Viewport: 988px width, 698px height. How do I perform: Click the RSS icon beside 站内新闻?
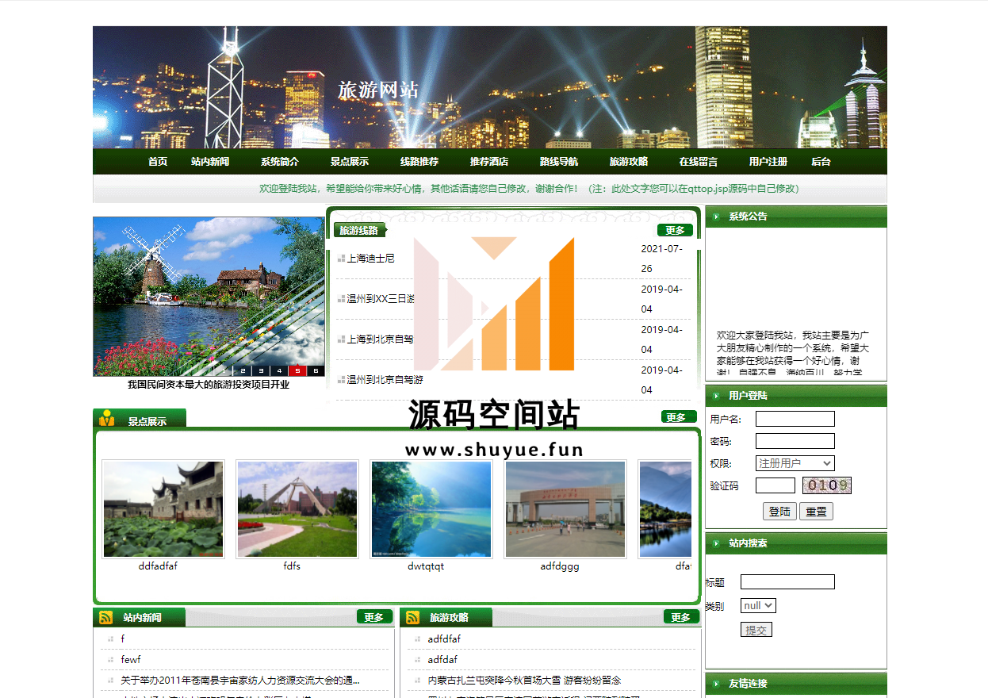[x=106, y=618]
